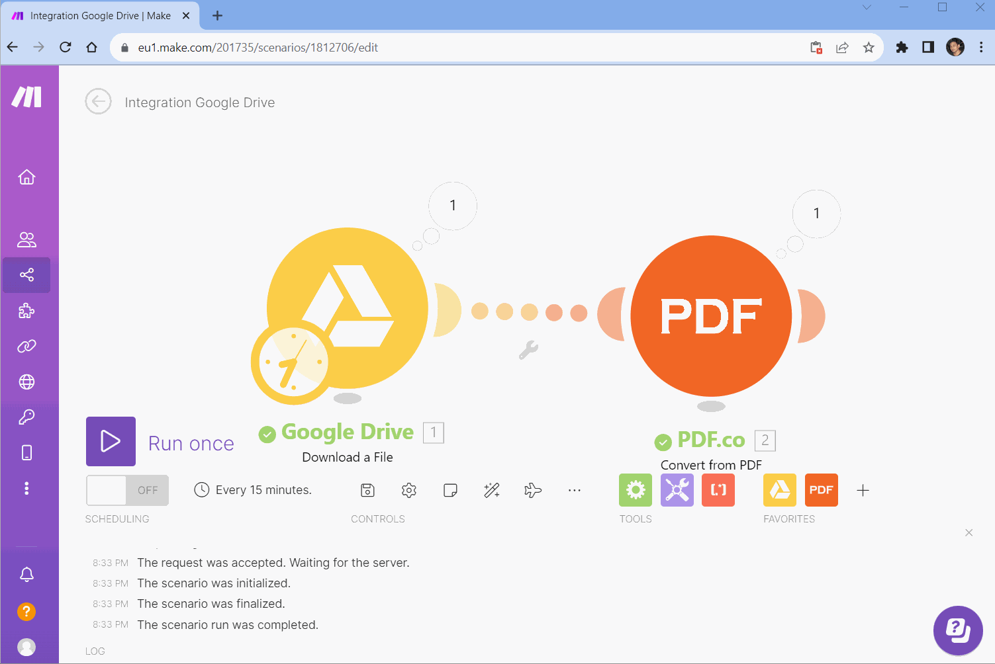Open the Notes icon in Controls
The image size is (995, 664).
pyautogui.click(x=450, y=490)
